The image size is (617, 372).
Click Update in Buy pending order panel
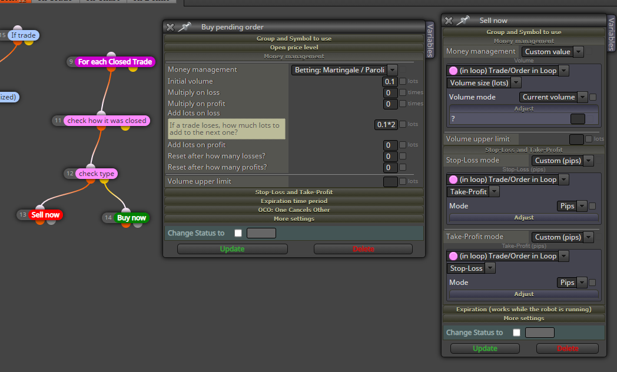[x=232, y=249]
